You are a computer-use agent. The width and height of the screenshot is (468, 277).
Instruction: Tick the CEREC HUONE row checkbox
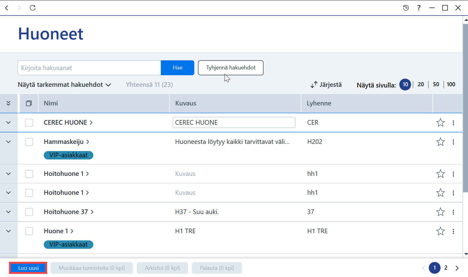coord(29,123)
